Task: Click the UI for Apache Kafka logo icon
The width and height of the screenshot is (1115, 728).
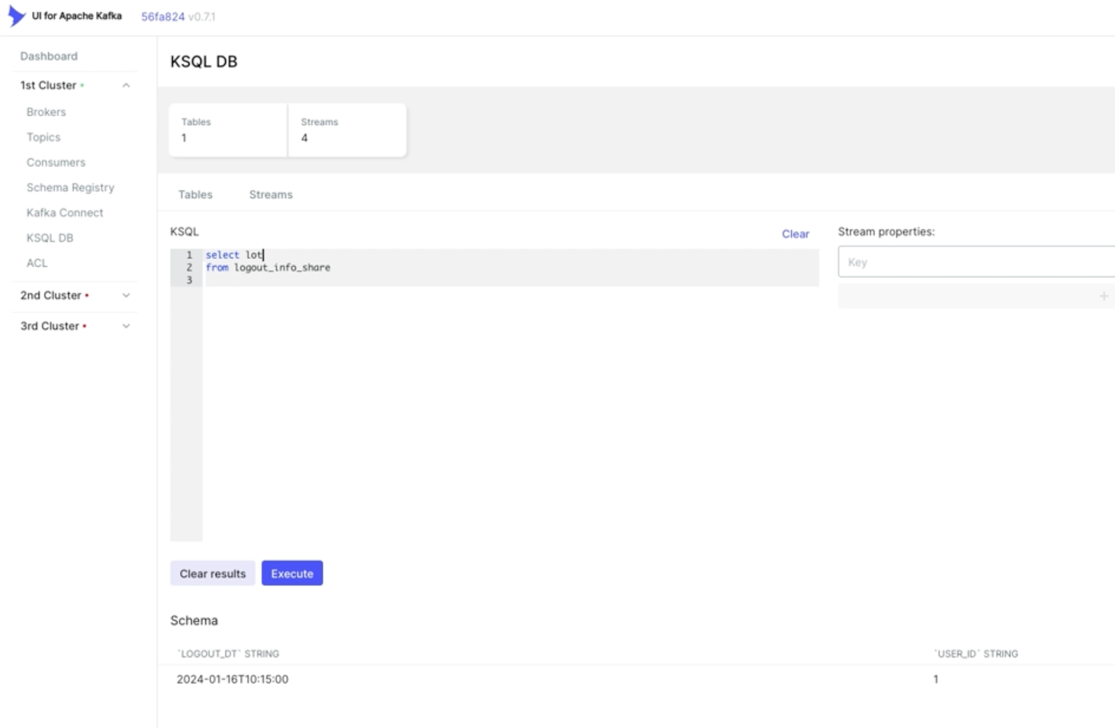Action: (17, 16)
